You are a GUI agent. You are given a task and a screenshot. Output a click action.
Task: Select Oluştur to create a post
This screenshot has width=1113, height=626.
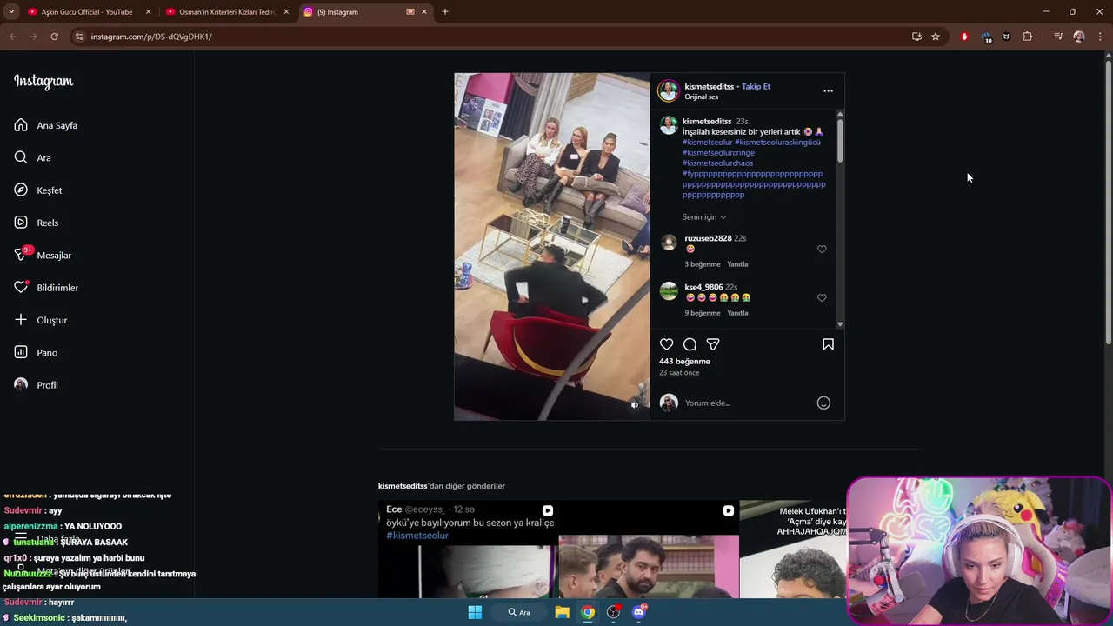coord(41,320)
